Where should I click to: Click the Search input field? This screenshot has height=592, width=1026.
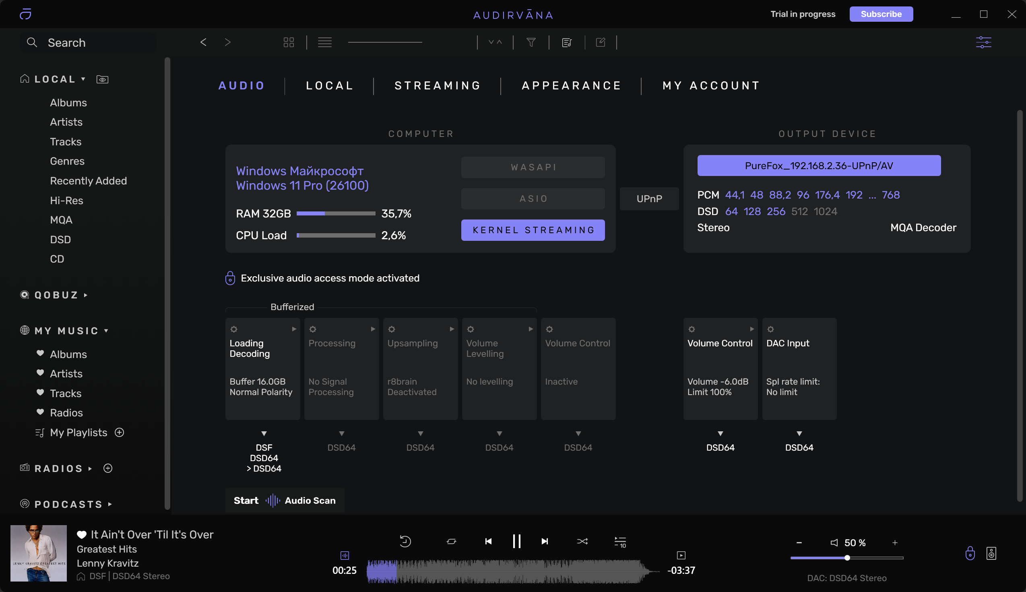point(88,42)
